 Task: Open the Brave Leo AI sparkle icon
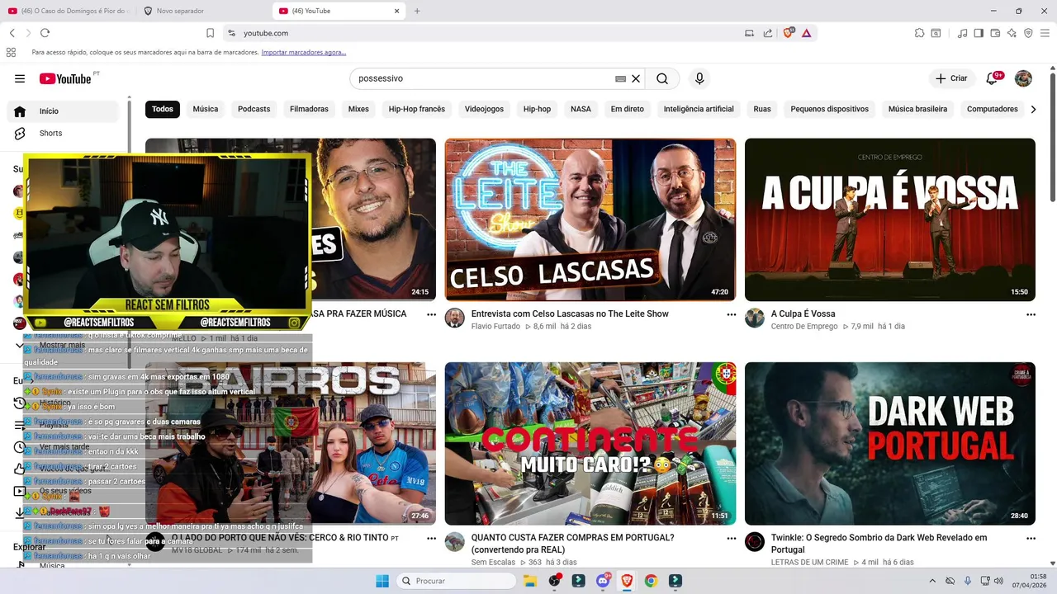click(1012, 33)
